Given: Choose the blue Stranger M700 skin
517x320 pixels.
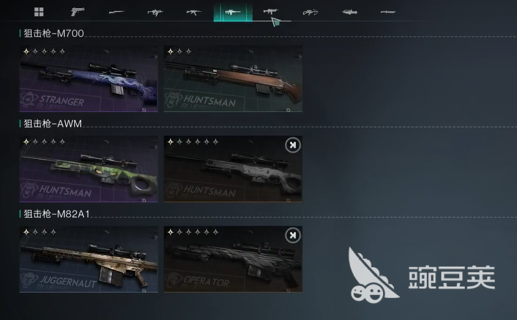Looking at the screenshot, I should [89, 79].
